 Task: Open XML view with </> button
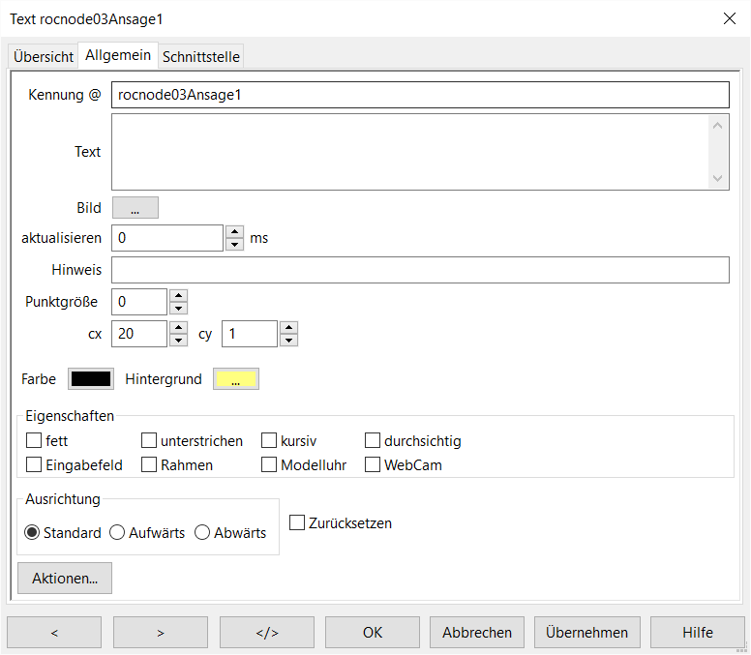click(266, 633)
